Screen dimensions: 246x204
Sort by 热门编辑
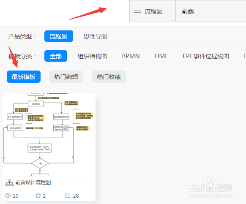click(66, 77)
